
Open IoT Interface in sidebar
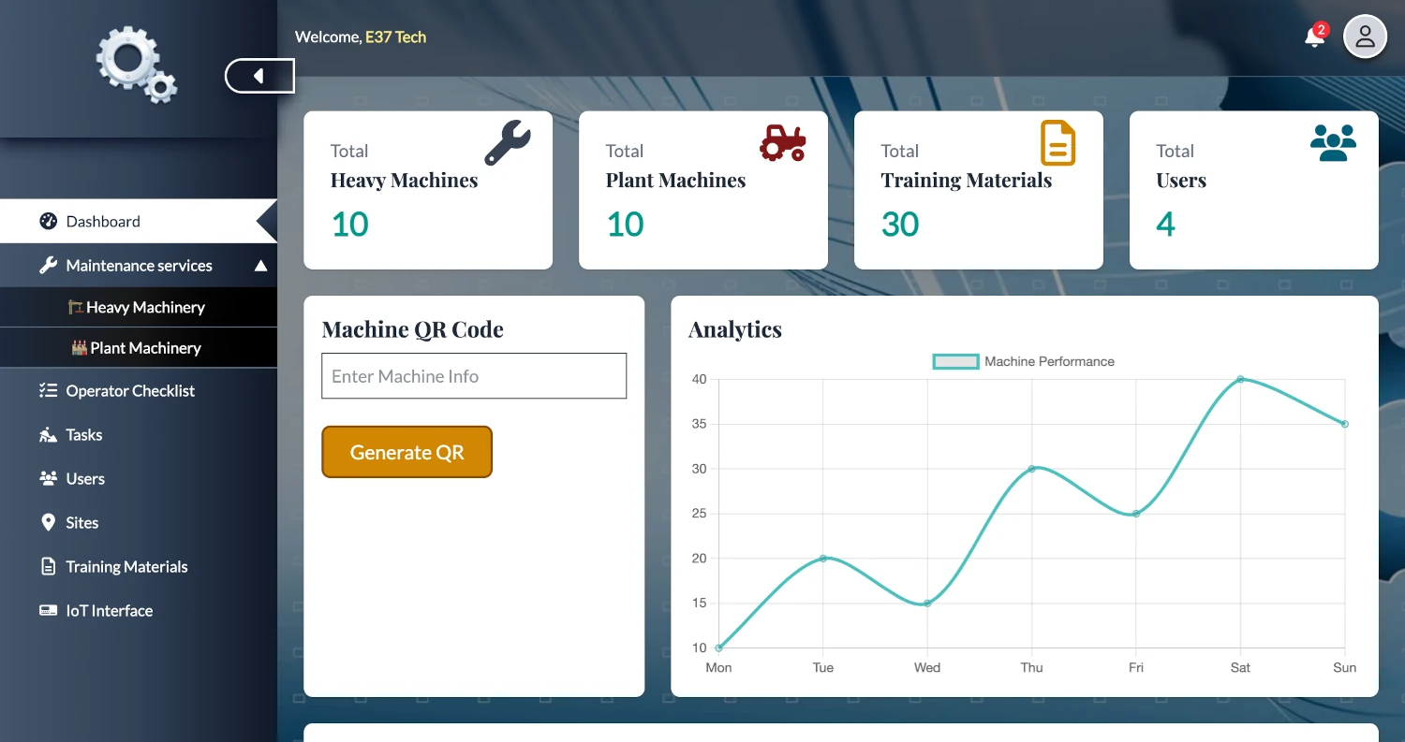(x=139, y=610)
